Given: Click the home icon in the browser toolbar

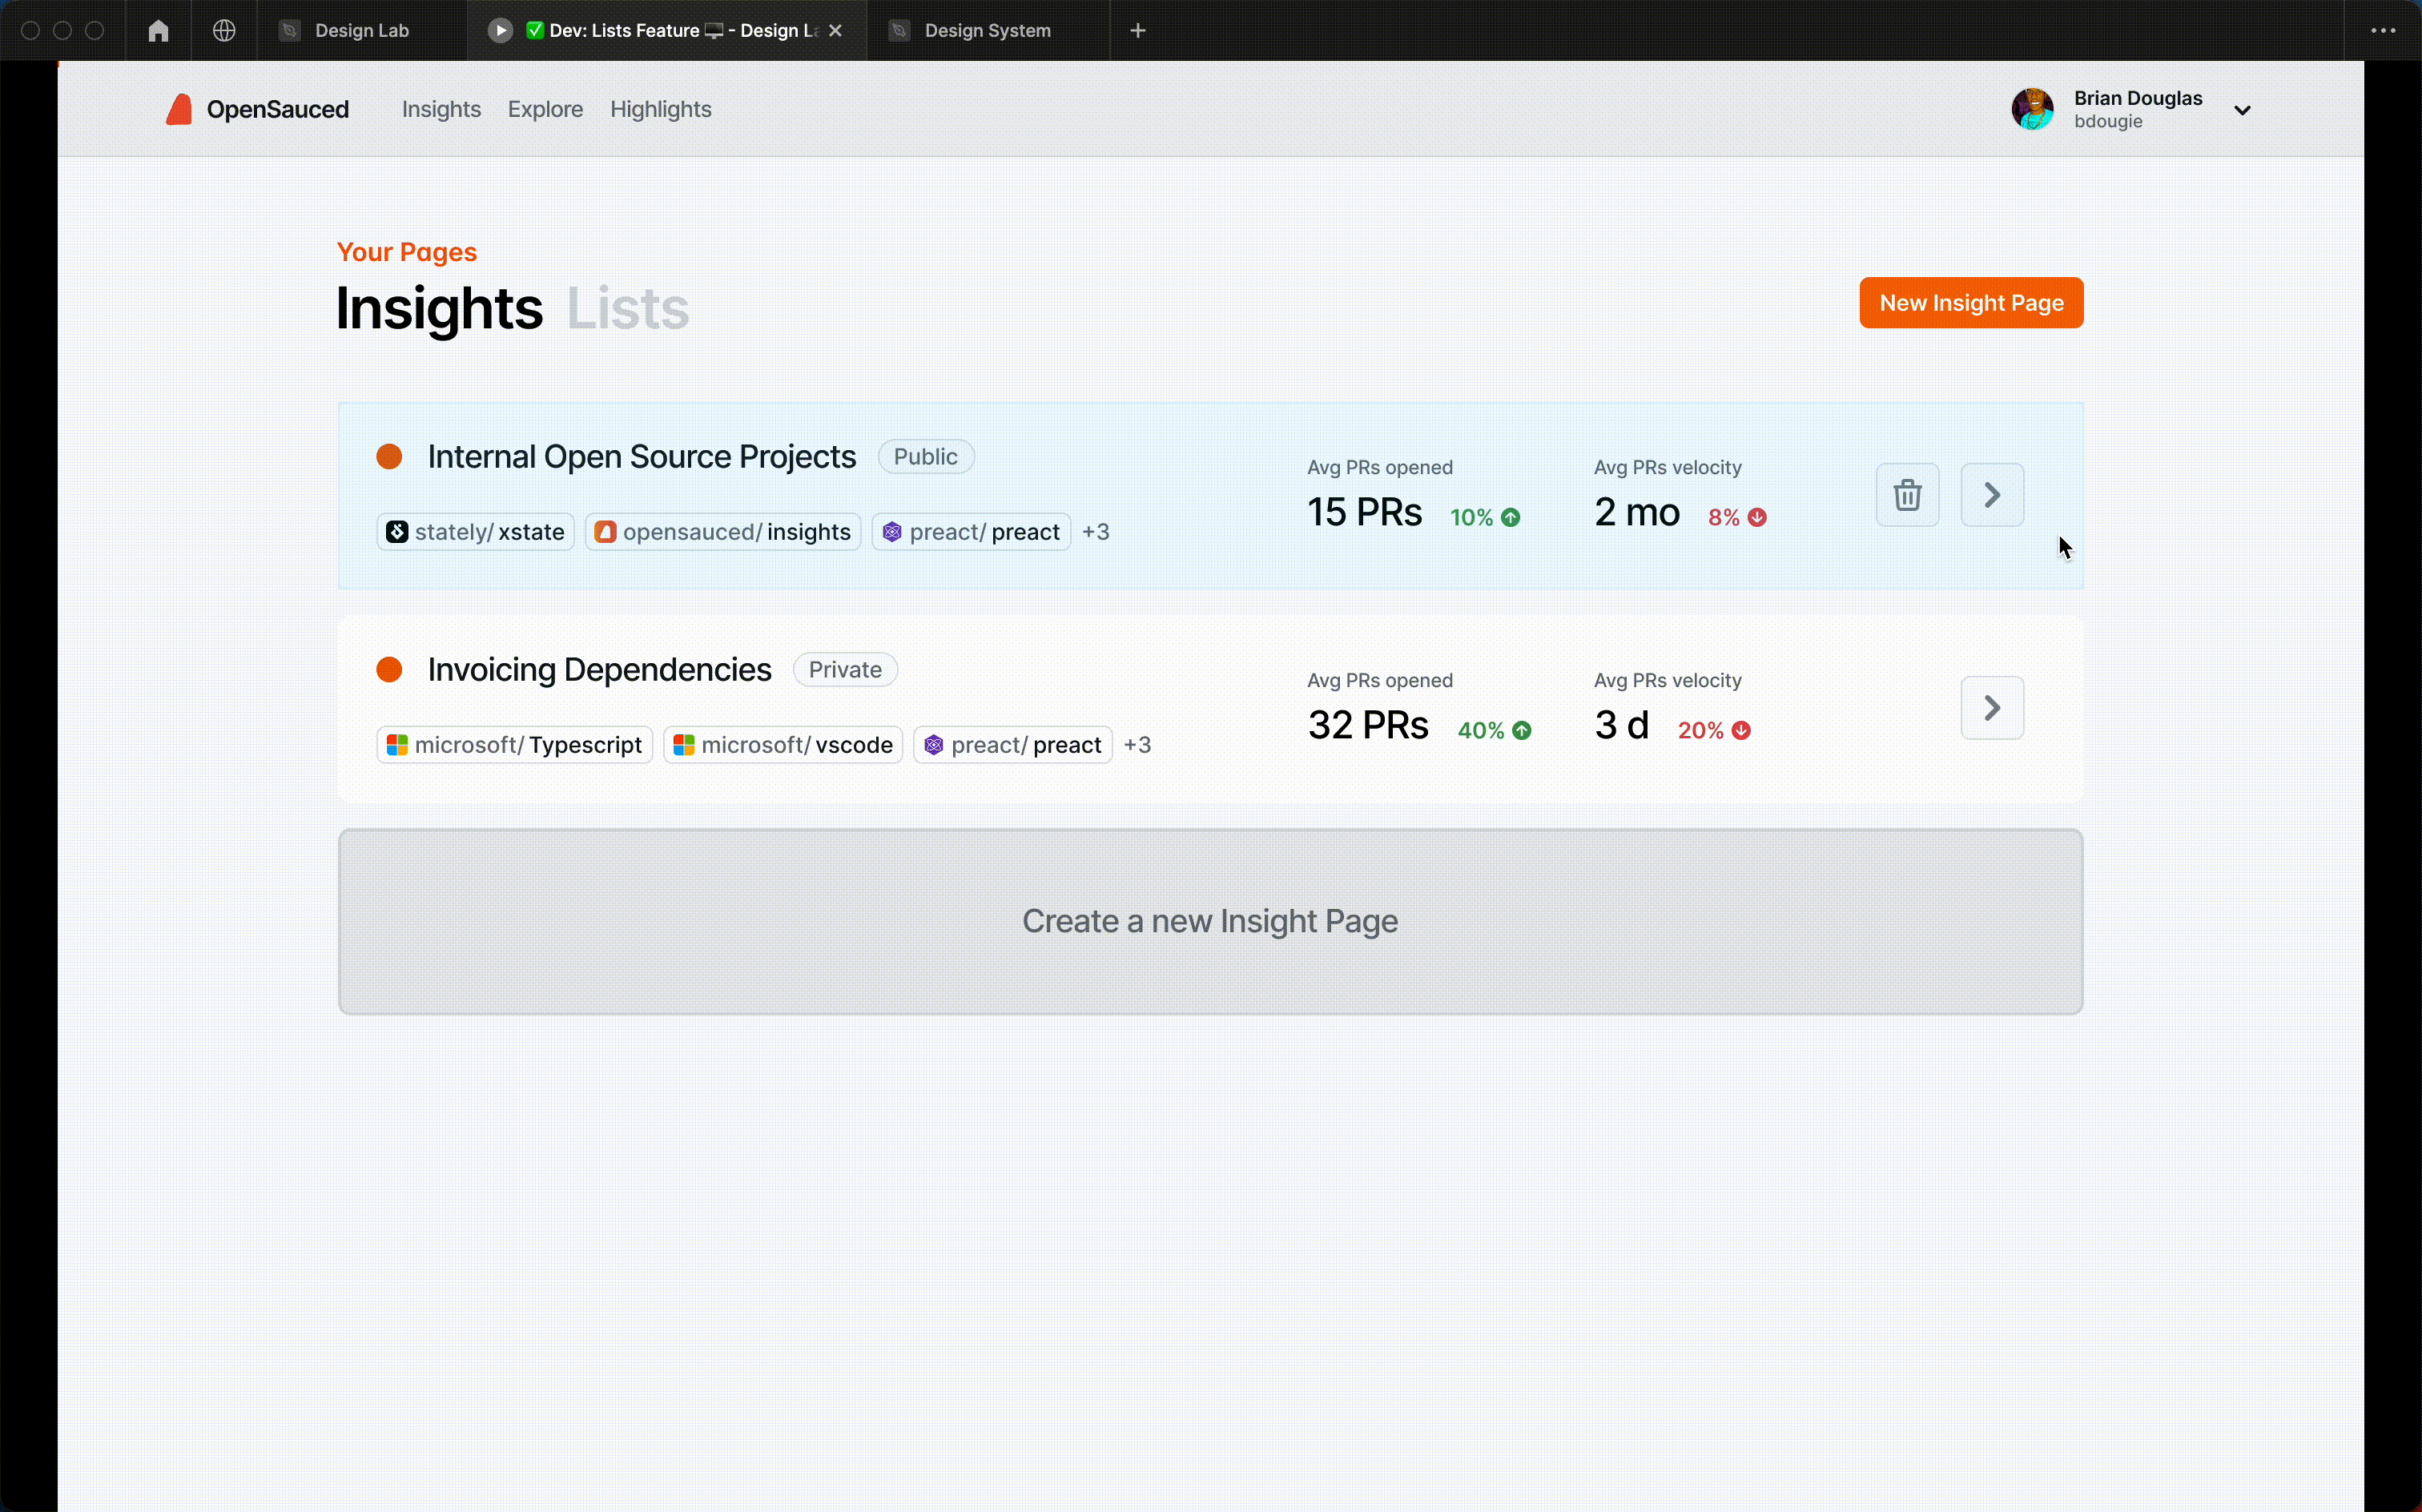Looking at the screenshot, I should coord(157,30).
